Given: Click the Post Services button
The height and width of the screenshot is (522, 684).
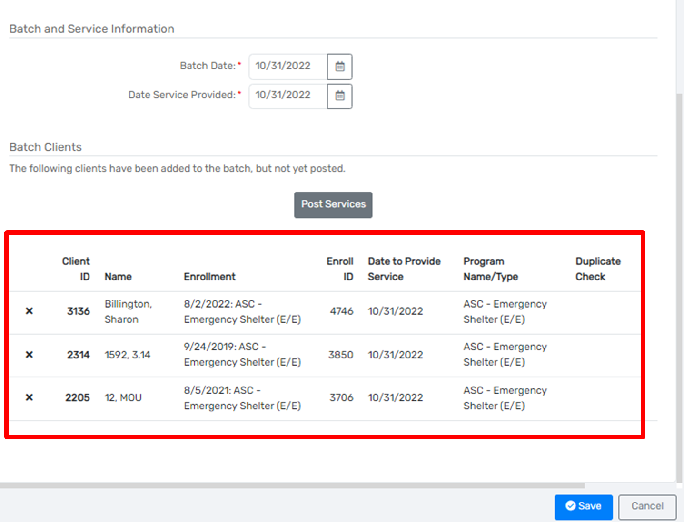Looking at the screenshot, I should 333,205.
